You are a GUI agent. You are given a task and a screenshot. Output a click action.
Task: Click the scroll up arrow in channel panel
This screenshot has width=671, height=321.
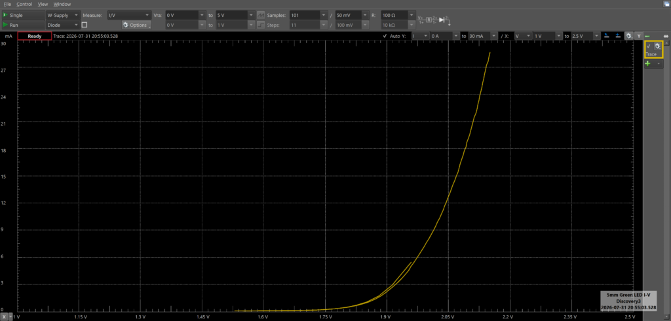(666, 43)
